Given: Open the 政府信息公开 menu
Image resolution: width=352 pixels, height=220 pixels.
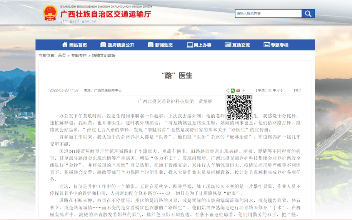Looking at the screenshot, I should point(117,45).
